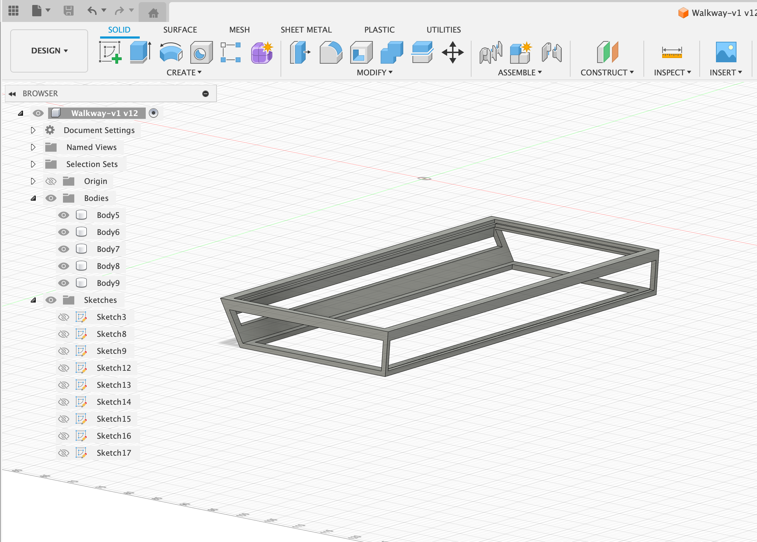Activate the Walkway-v1 v12 component radio button
The height and width of the screenshot is (542, 757).
point(154,113)
